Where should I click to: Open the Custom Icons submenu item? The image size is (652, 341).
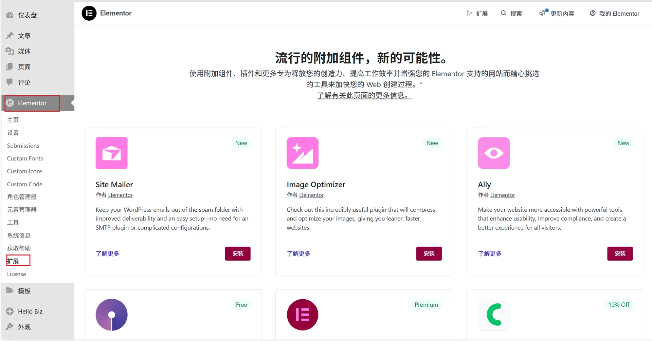point(24,171)
